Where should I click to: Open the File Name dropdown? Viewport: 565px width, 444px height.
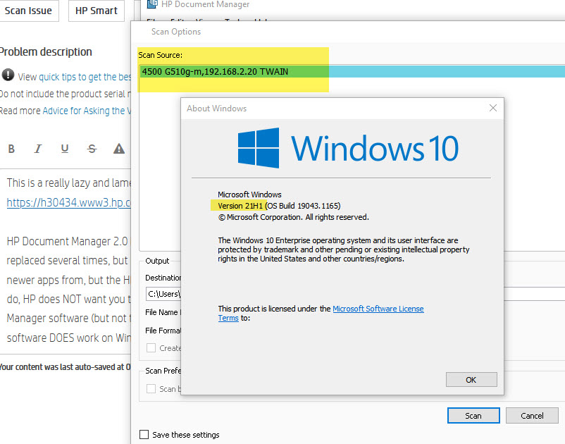(169, 312)
